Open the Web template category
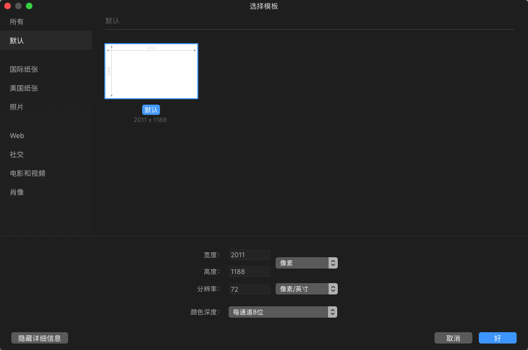 point(46,136)
